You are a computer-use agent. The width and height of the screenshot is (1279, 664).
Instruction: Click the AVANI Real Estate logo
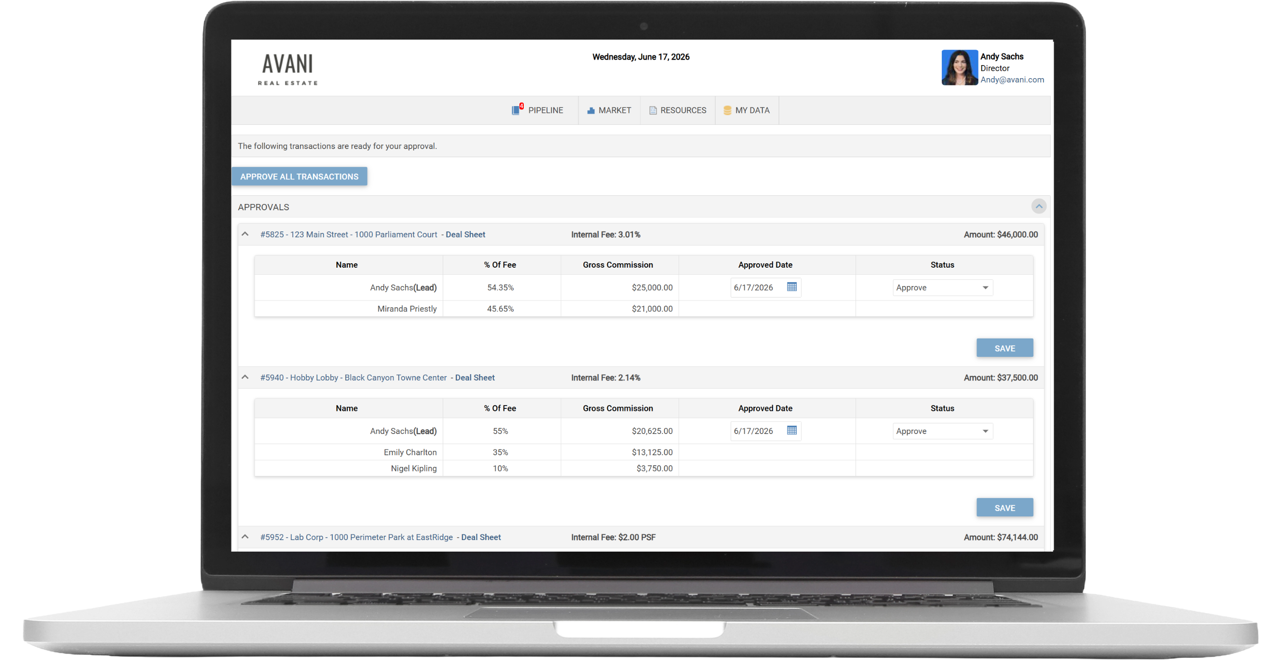pos(287,69)
